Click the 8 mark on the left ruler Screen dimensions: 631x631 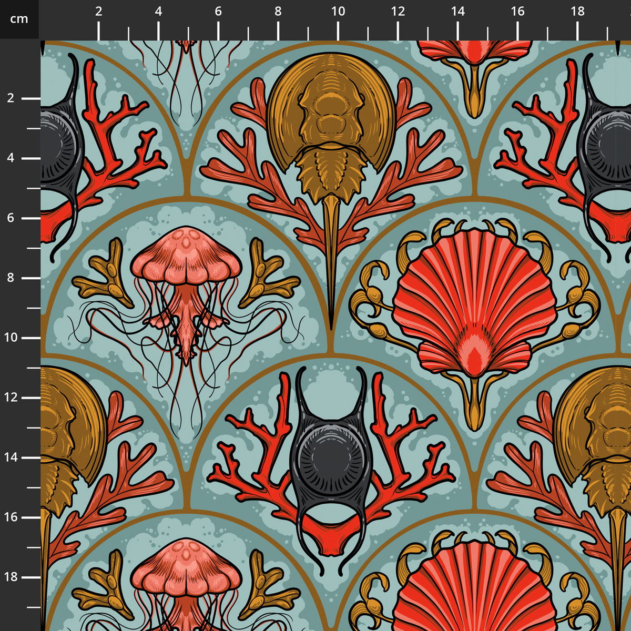(x=12, y=278)
